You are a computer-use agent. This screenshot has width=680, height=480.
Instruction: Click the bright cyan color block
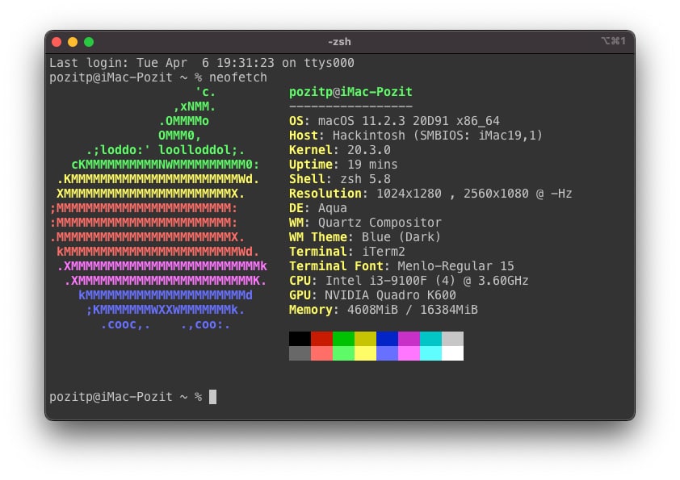(x=430, y=353)
